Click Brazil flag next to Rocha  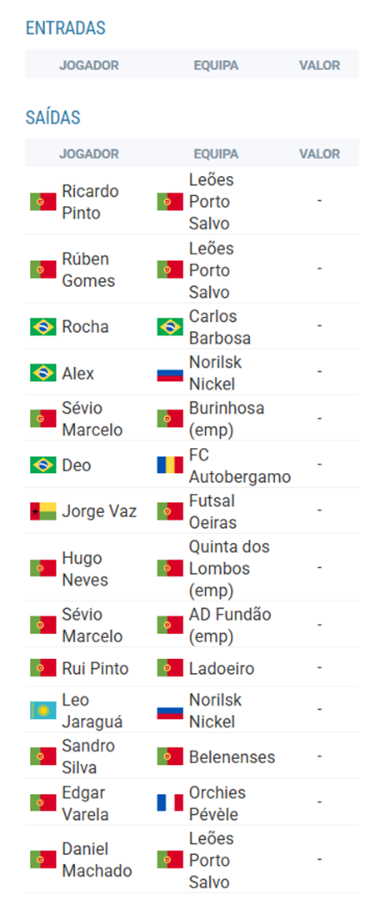tap(43, 327)
